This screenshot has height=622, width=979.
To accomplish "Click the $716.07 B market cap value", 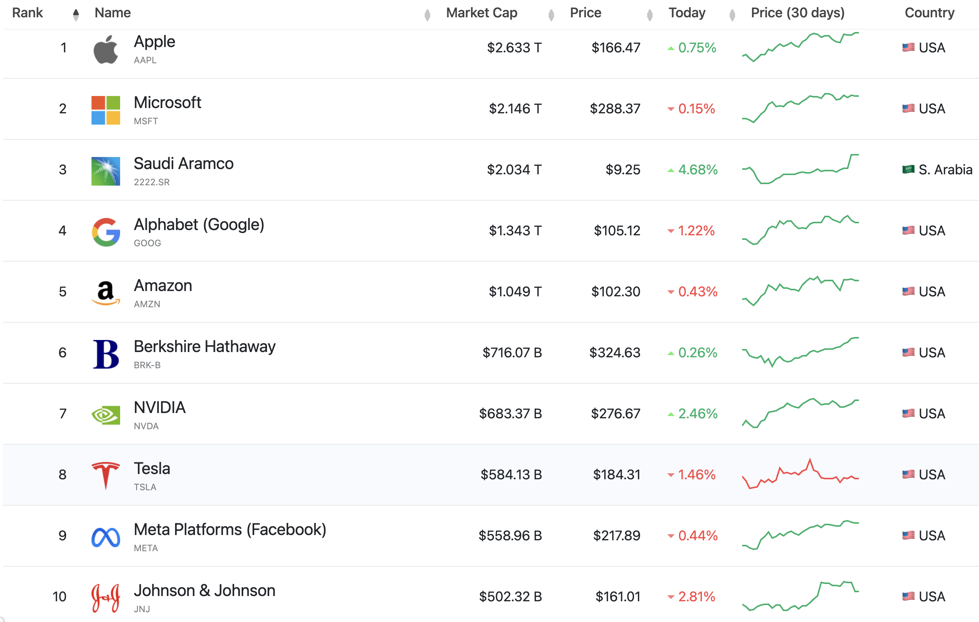I will coord(512,353).
